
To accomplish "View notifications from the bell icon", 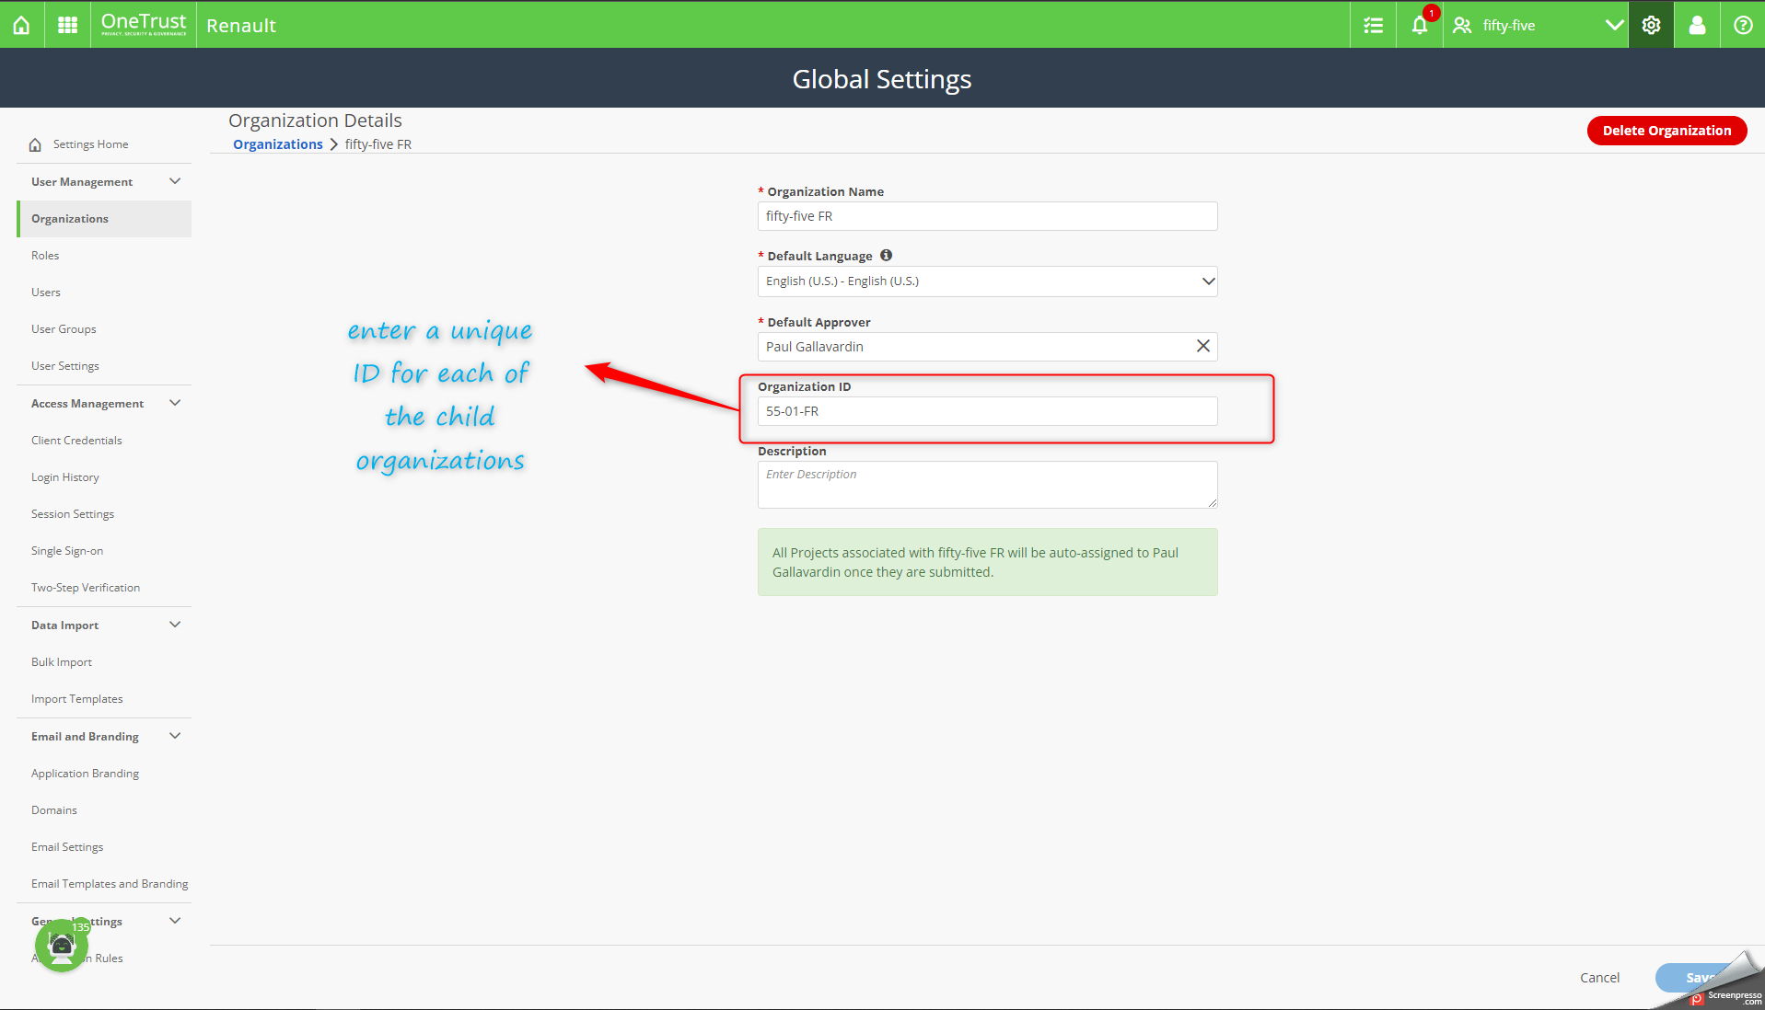I will [1420, 25].
